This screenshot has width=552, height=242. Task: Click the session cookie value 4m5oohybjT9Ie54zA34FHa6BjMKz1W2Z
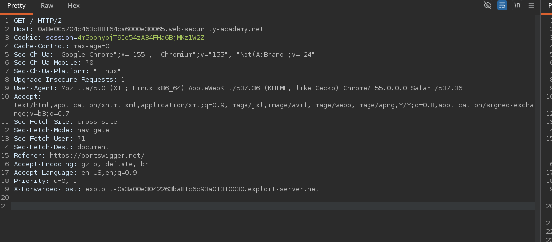(x=141, y=38)
